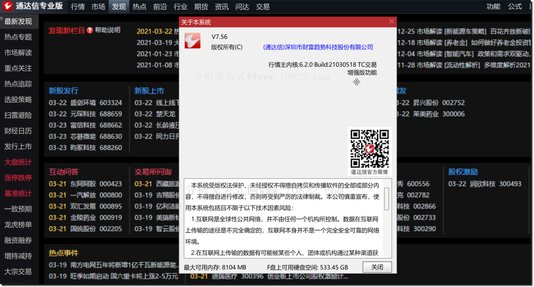Click row 昇兴股份 002752
The width and height of the screenshot is (534, 287).
click(x=431, y=103)
